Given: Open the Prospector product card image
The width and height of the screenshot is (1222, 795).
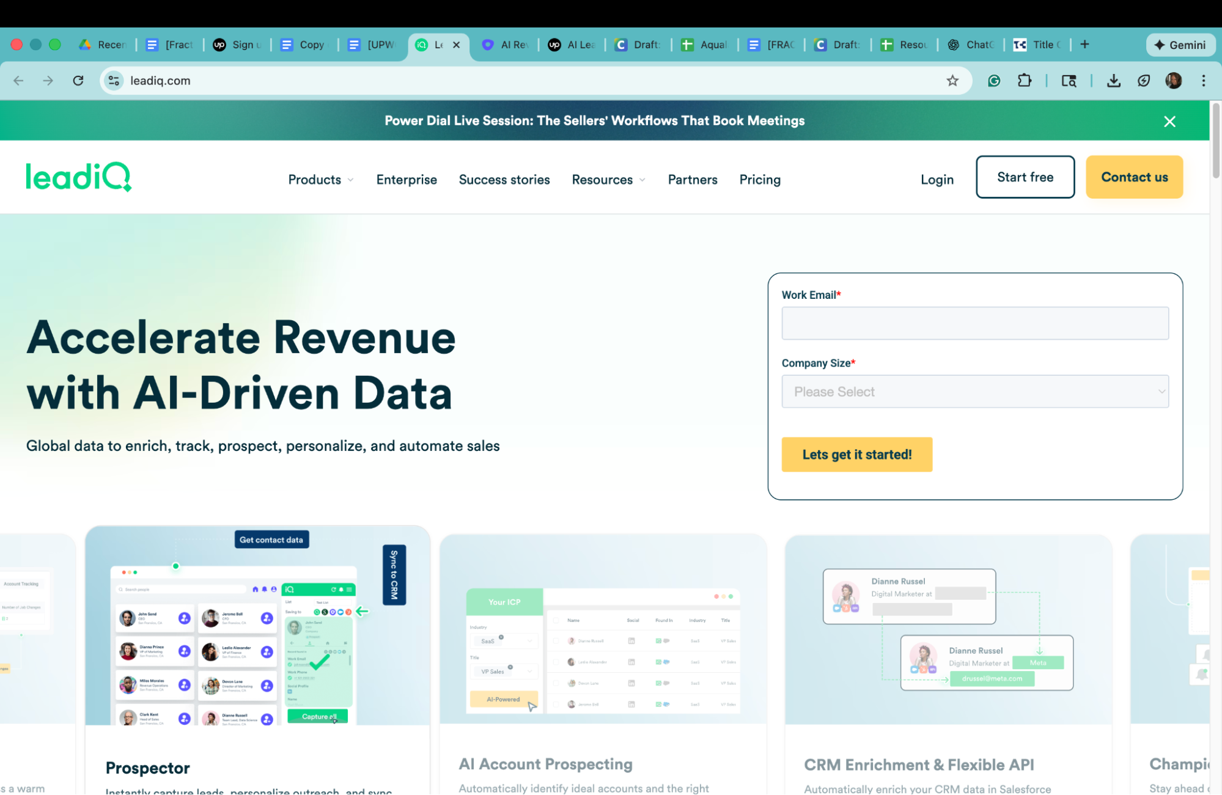Looking at the screenshot, I should tap(257, 626).
